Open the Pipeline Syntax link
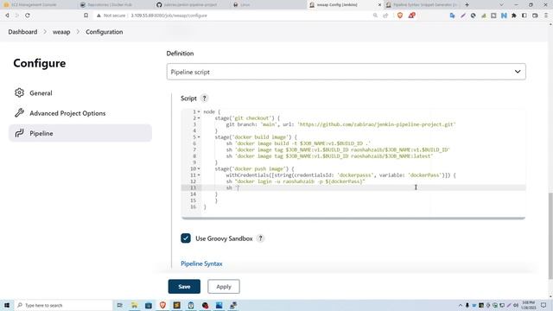The image size is (553, 311). (x=201, y=263)
